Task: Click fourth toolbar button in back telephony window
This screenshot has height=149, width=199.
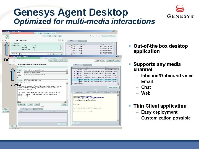Action: click(60, 36)
